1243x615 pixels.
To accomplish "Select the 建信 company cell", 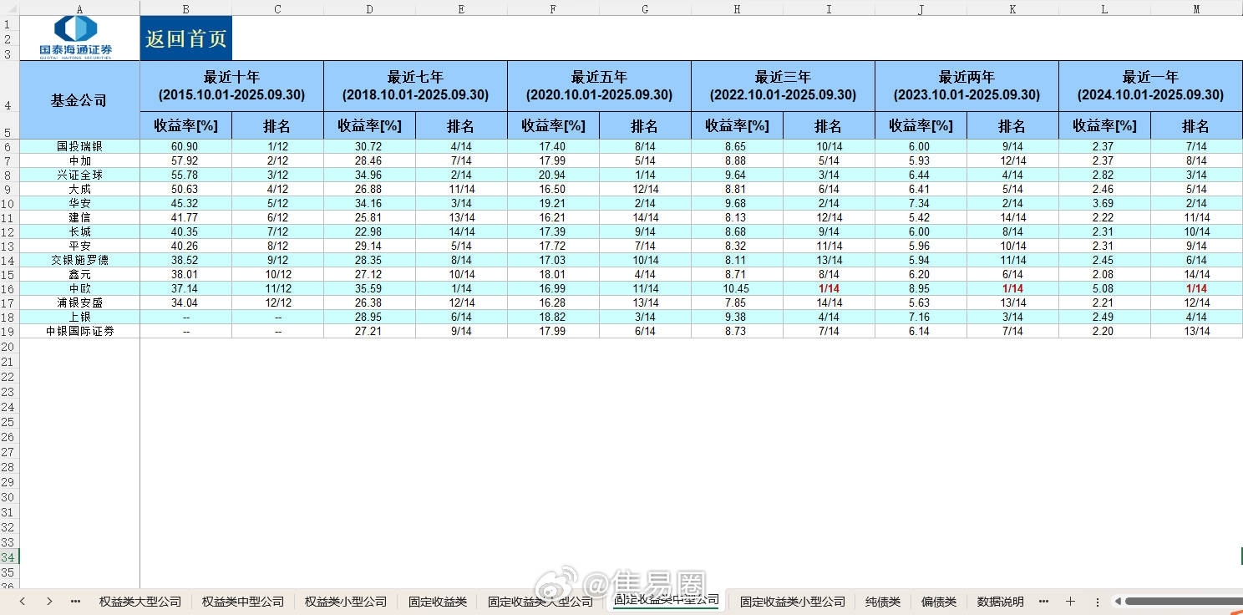I will click(x=79, y=217).
